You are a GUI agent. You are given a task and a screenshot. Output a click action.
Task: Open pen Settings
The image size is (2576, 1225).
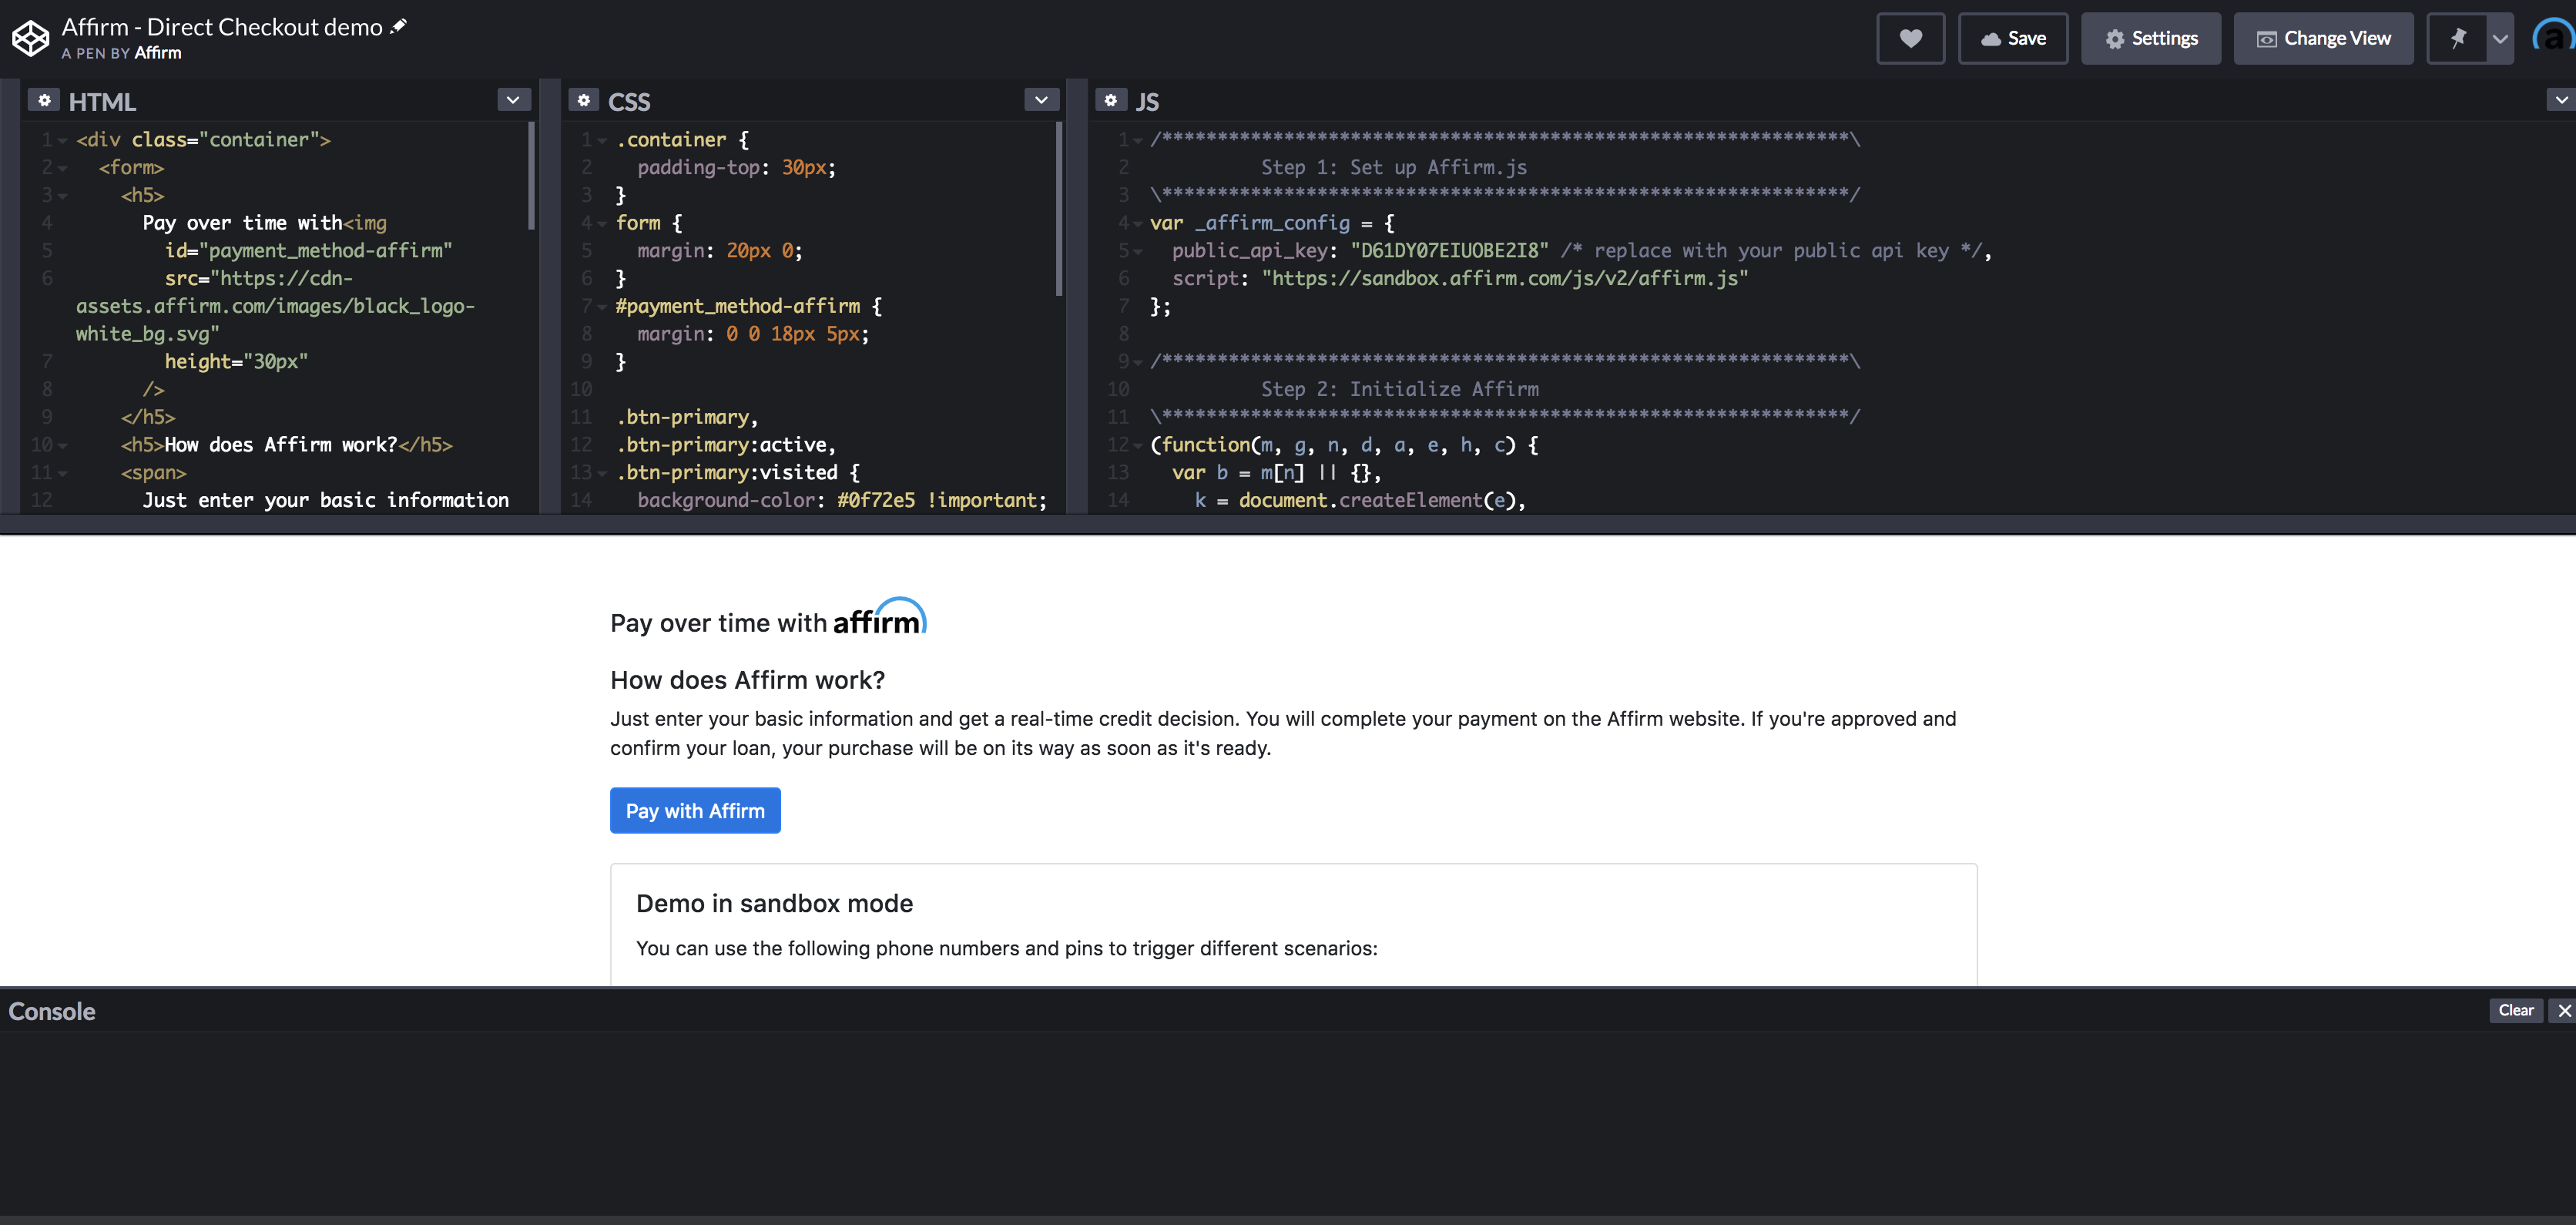(2150, 38)
